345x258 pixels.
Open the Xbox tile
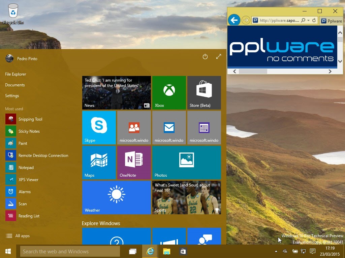point(169,93)
